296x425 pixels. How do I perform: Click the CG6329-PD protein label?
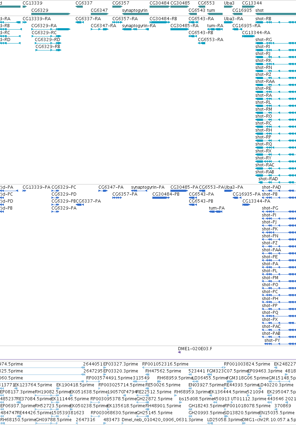click(x=64, y=194)
